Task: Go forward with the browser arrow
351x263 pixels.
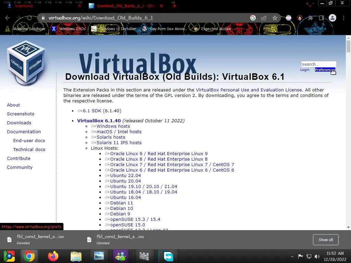Action: coord(19,18)
